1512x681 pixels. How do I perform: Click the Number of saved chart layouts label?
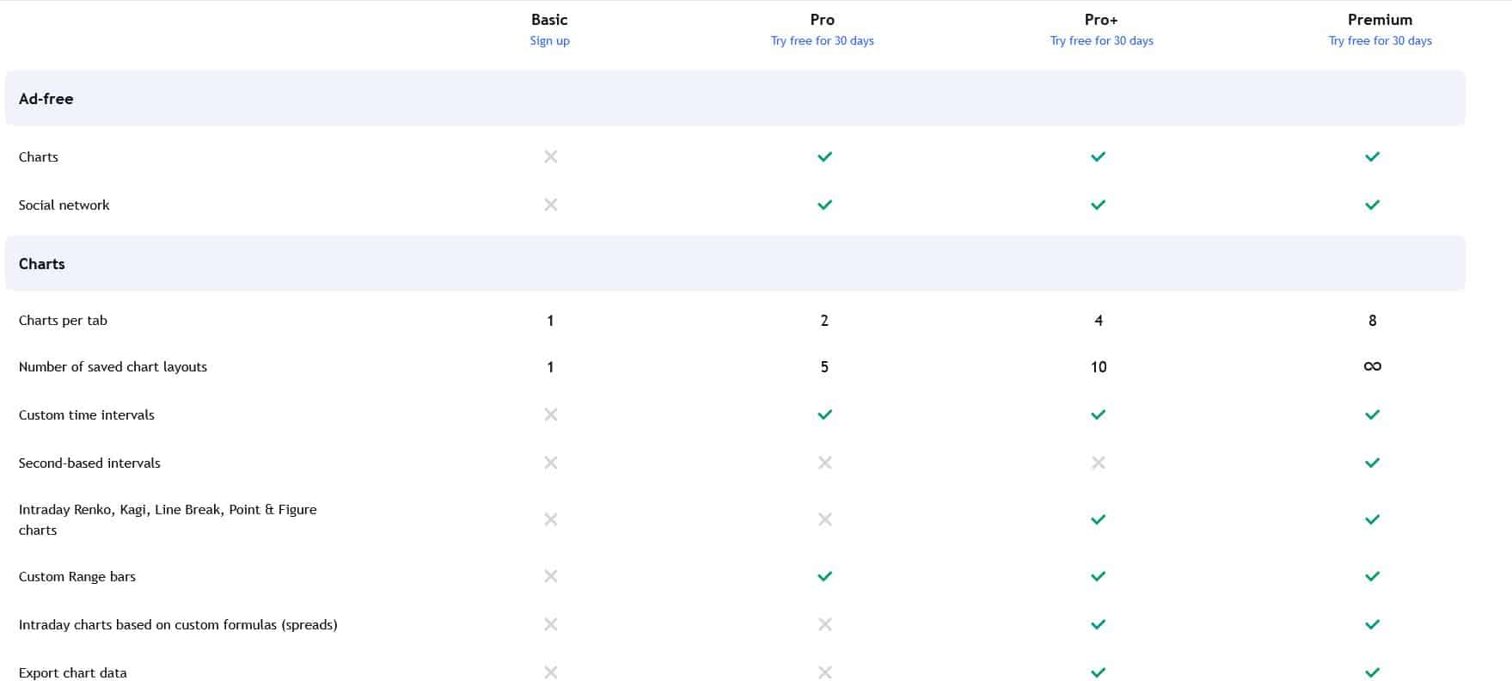pos(113,367)
